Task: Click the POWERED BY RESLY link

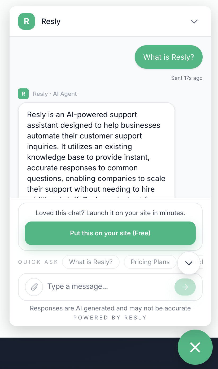Action: tap(110, 318)
